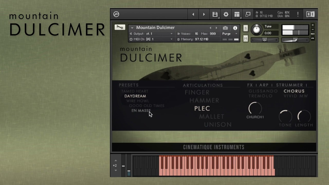
Task: Choose the MALLET articulation
Action: (x=212, y=117)
